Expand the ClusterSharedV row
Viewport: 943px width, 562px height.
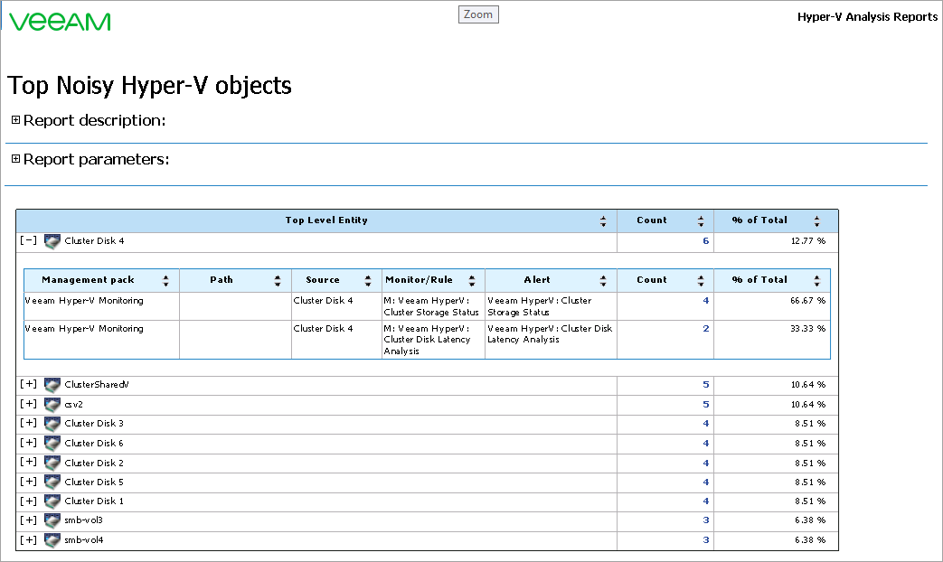coord(28,384)
